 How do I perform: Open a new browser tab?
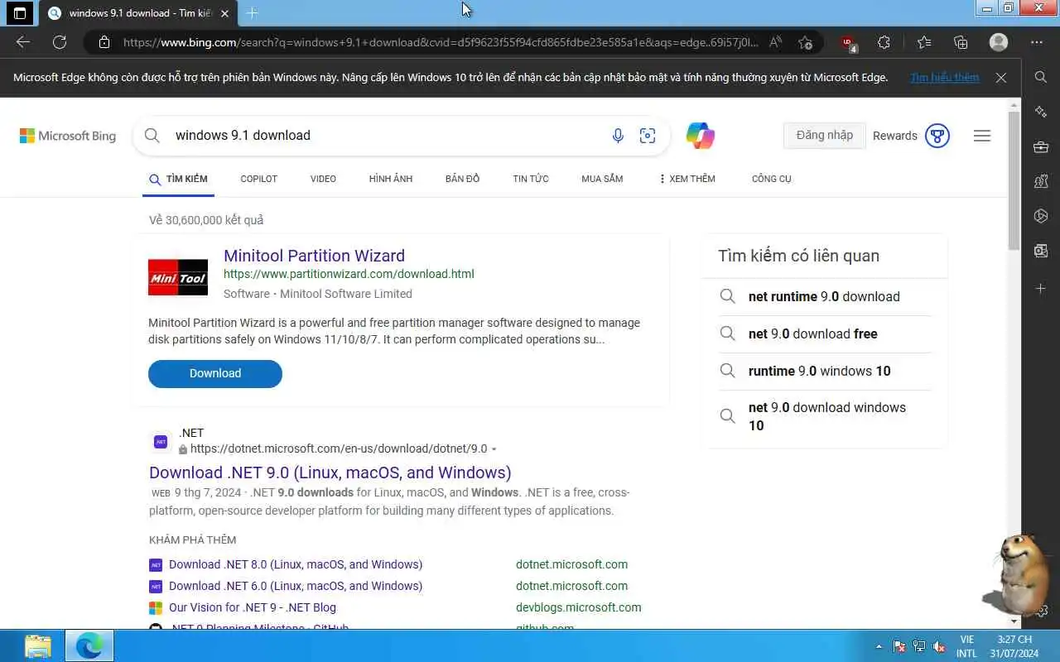253,13
